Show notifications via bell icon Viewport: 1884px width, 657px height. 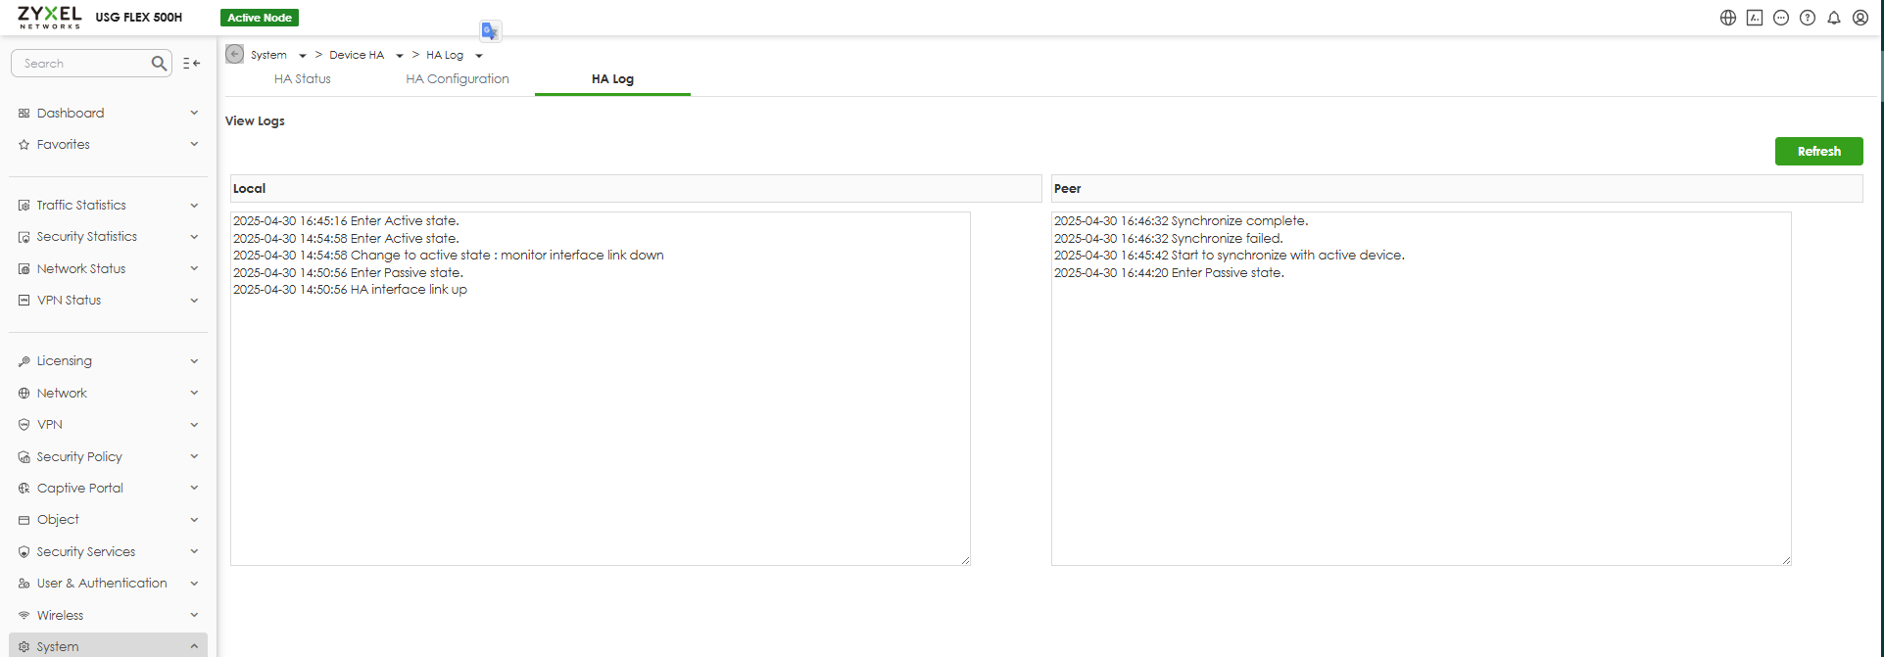tap(1834, 18)
